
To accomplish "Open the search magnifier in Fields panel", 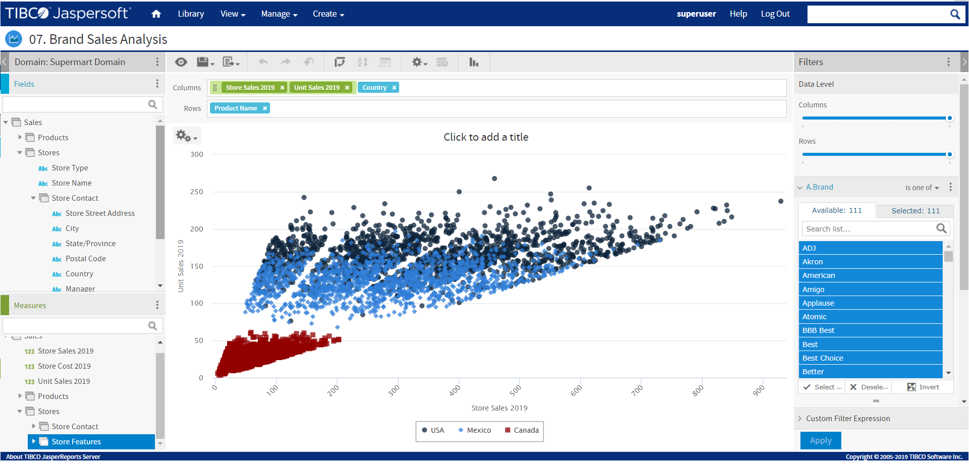I will 152,104.
